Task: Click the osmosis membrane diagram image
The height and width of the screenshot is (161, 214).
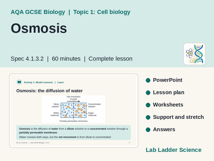Action: [74, 109]
